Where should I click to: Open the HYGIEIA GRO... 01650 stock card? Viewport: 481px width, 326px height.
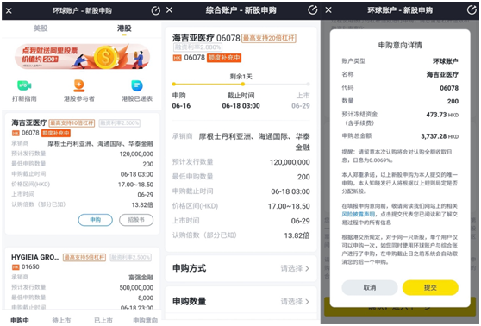pyautogui.click(x=82, y=278)
